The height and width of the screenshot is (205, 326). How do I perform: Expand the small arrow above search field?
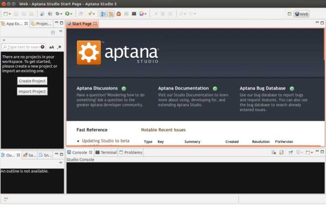point(4,40)
